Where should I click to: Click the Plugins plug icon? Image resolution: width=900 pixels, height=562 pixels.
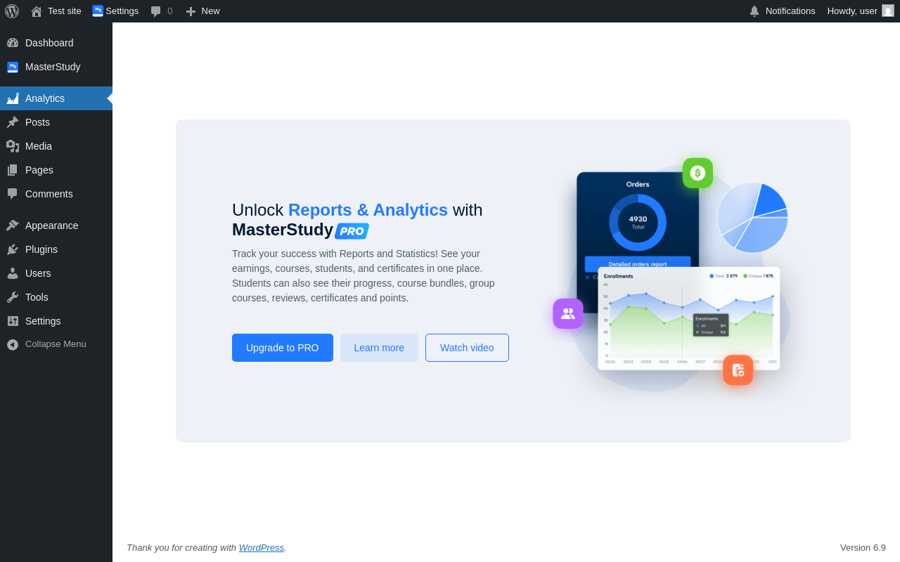tap(13, 249)
